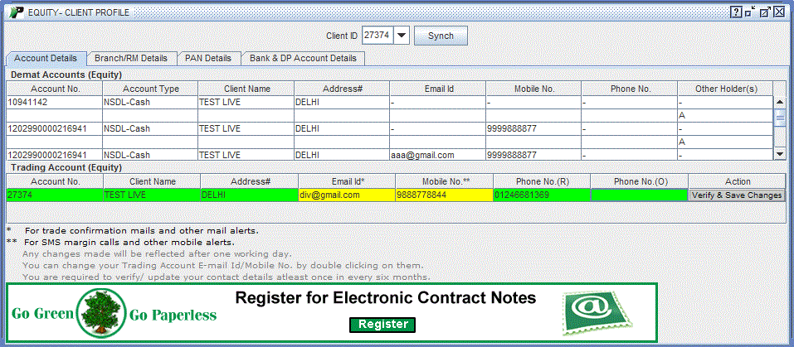Click Demat Email Id column header
Image resolution: width=794 pixels, height=347 pixels.
tap(438, 89)
